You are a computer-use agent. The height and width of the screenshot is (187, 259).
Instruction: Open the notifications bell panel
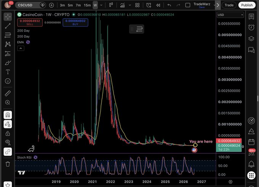pyautogui.click(x=251, y=164)
